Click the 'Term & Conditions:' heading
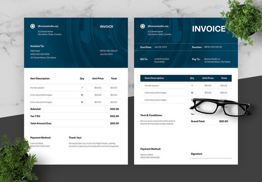Screen dimensions: 262x182 pos(151,115)
